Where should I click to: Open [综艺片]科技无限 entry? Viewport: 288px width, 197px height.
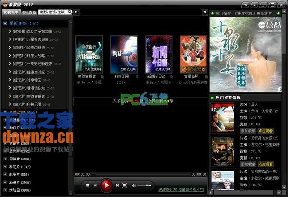(x=27, y=104)
